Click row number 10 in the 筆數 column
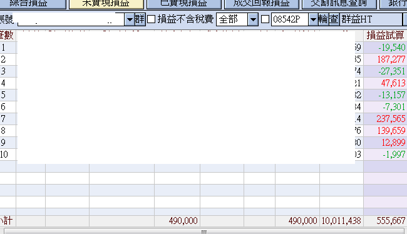407x234 pixels. click(8, 155)
